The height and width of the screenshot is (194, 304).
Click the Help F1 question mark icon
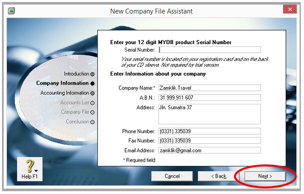pos(30,166)
